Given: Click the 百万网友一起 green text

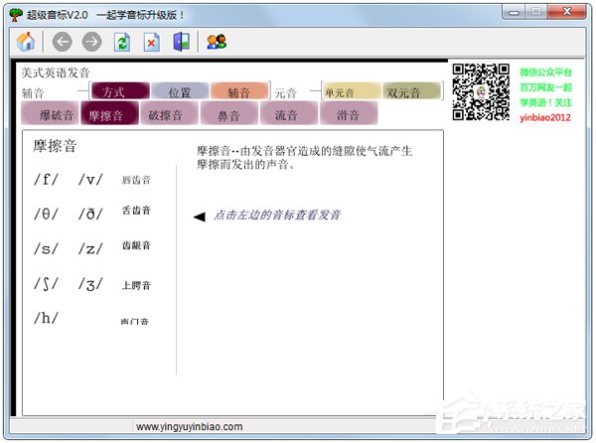Looking at the screenshot, I should point(545,87).
